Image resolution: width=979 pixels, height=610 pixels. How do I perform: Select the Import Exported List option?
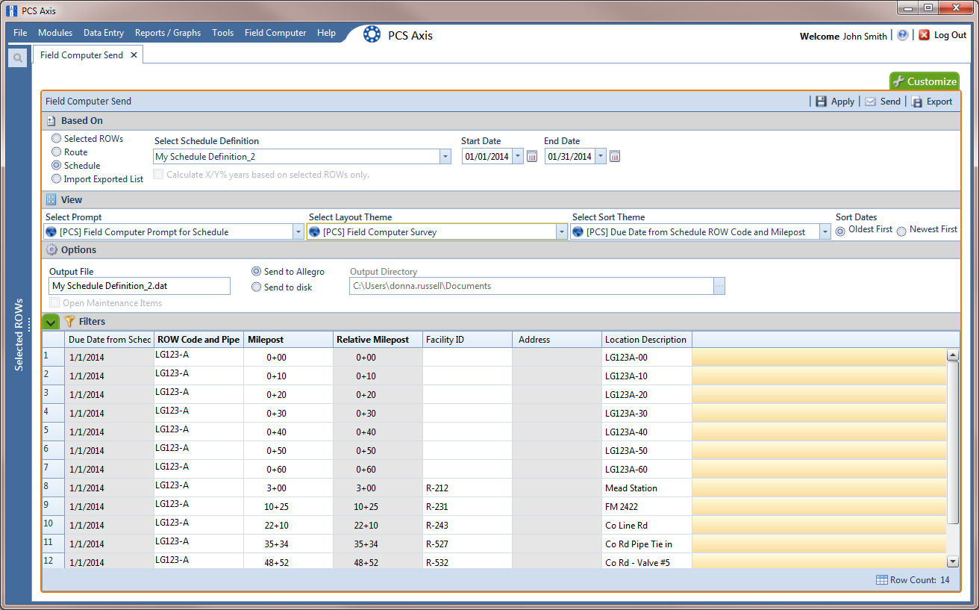coord(57,179)
